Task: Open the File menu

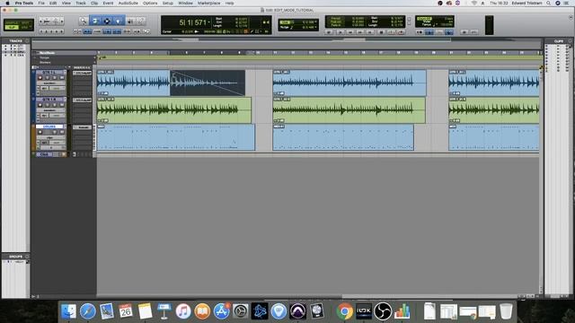Action: pos(41,3)
